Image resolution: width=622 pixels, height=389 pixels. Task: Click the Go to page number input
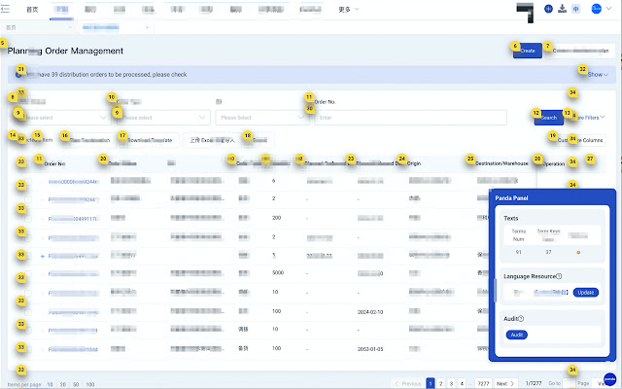tap(569, 383)
